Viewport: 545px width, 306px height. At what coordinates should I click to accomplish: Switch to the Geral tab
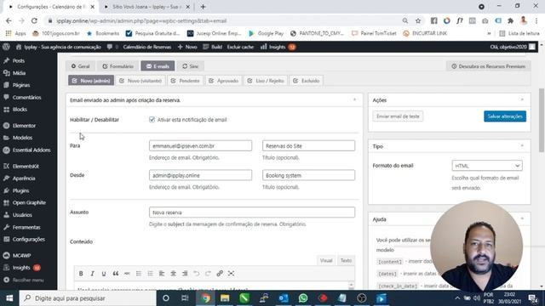tap(80, 66)
